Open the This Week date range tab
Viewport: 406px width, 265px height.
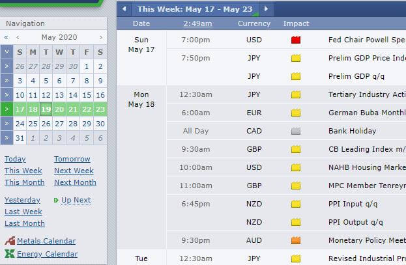point(195,9)
